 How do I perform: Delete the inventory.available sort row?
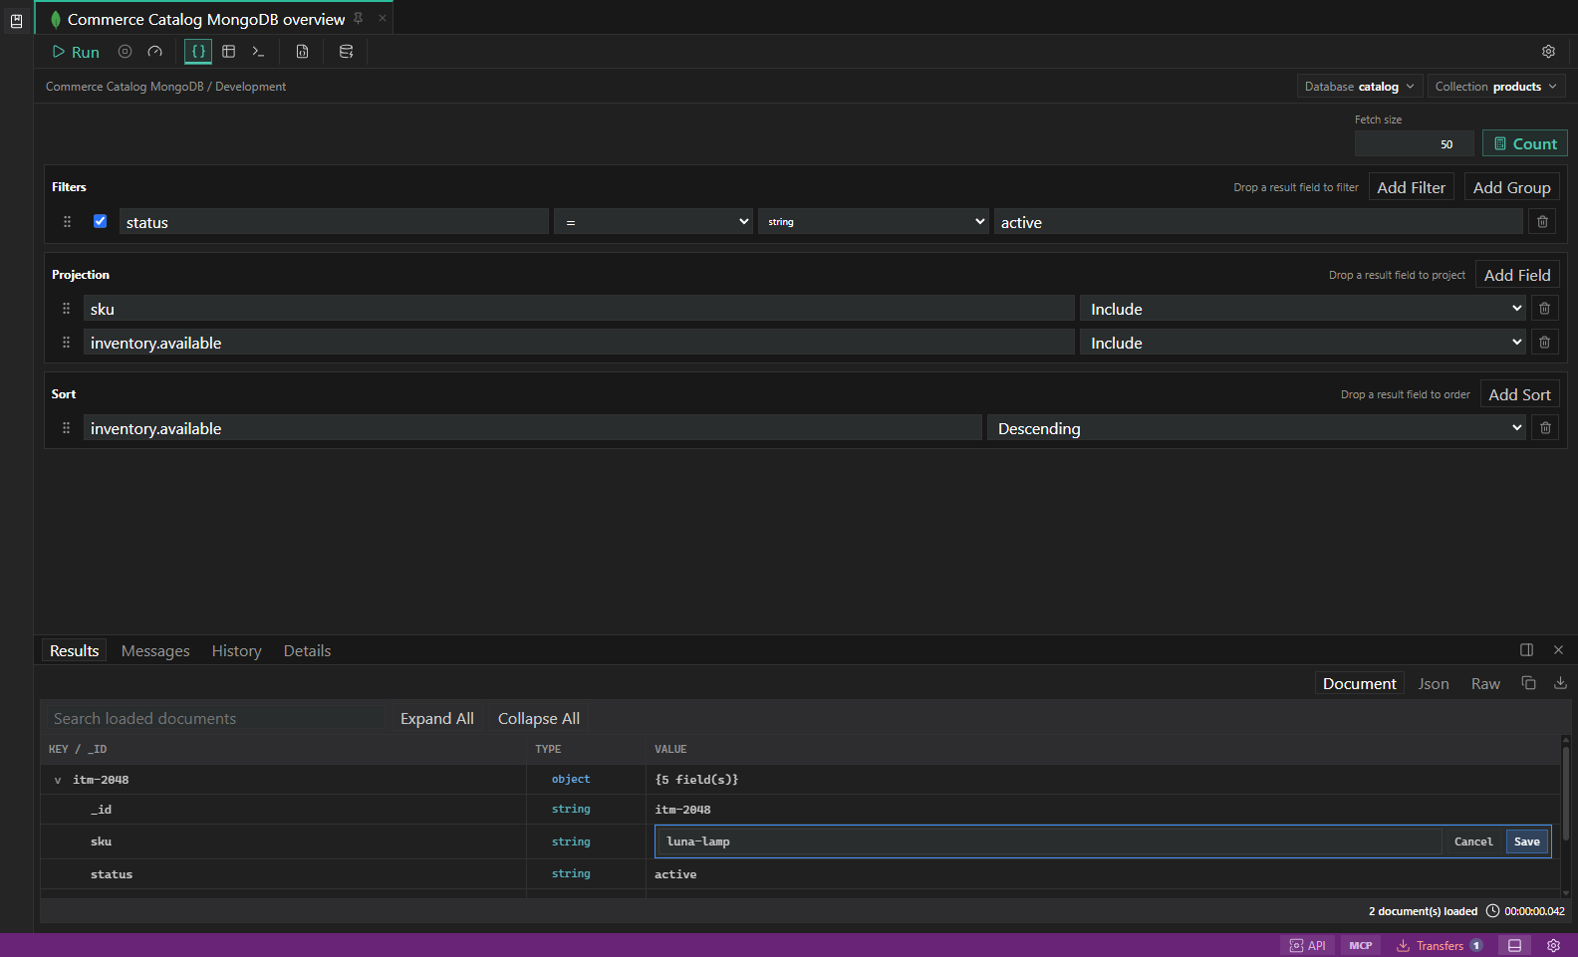pos(1545,428)
